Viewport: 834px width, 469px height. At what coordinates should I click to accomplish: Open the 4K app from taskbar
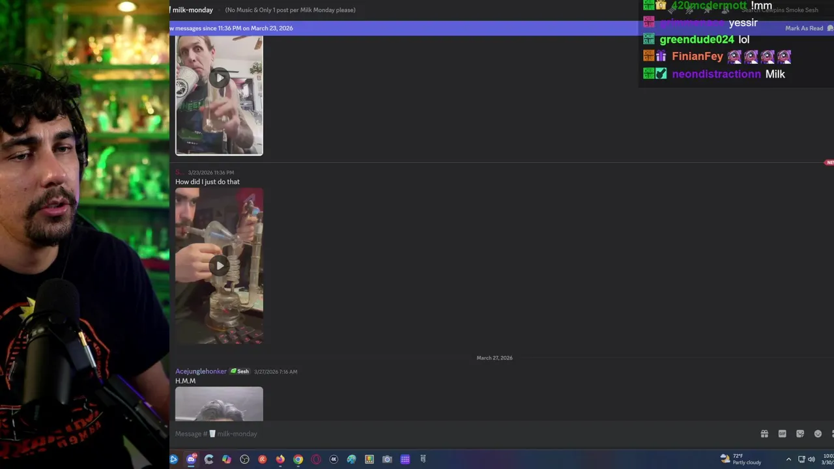point(334,459)
